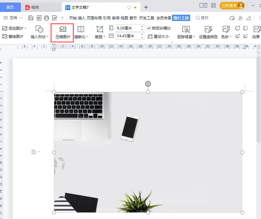Click 查找 to open find
This screenshot has width=261, height=219.
point(203,18)
